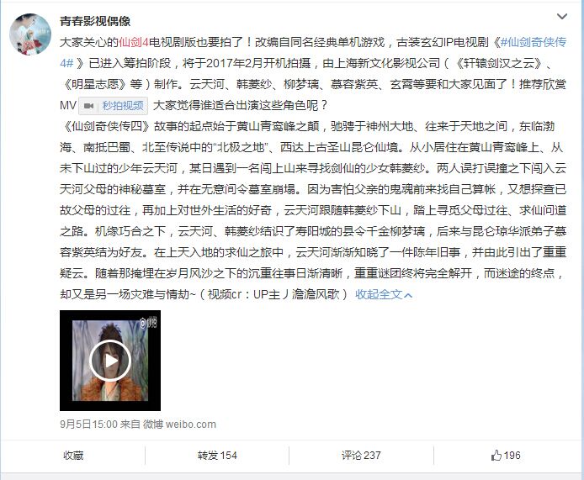This screenshot has width=584, height=480.
Task: Open the 秒拍视频 link button
Action: point(114,106)
